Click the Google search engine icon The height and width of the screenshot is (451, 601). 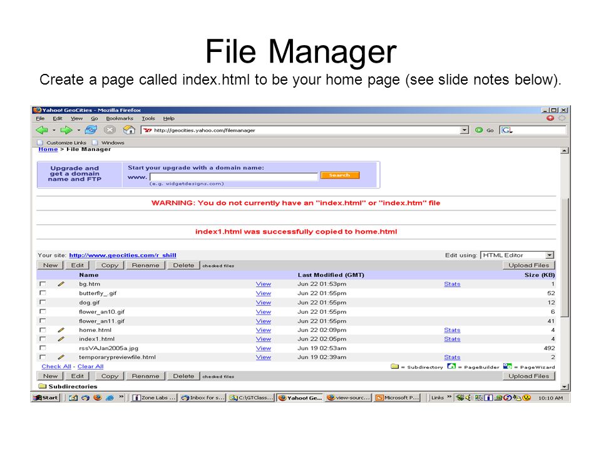point(506,130)
